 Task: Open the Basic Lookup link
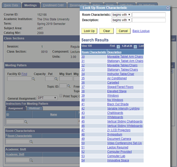141,31
